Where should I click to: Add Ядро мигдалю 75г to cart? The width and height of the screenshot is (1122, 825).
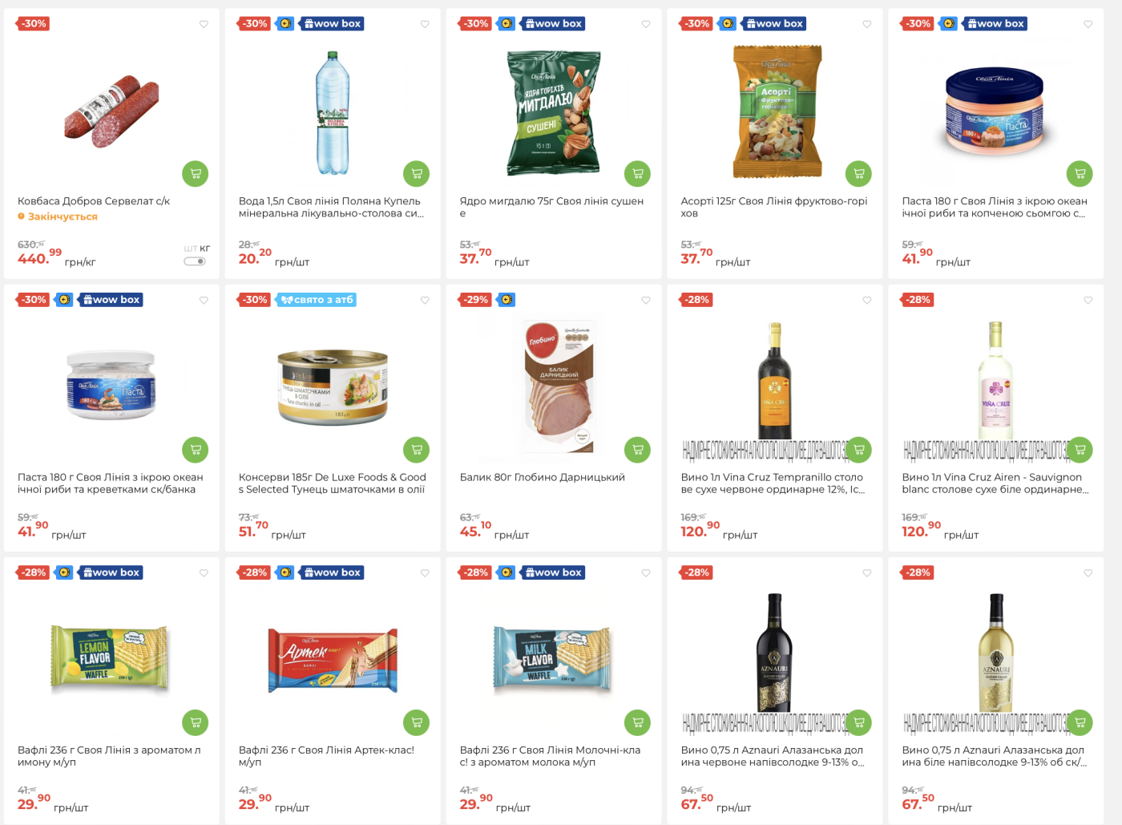[637, 174]
